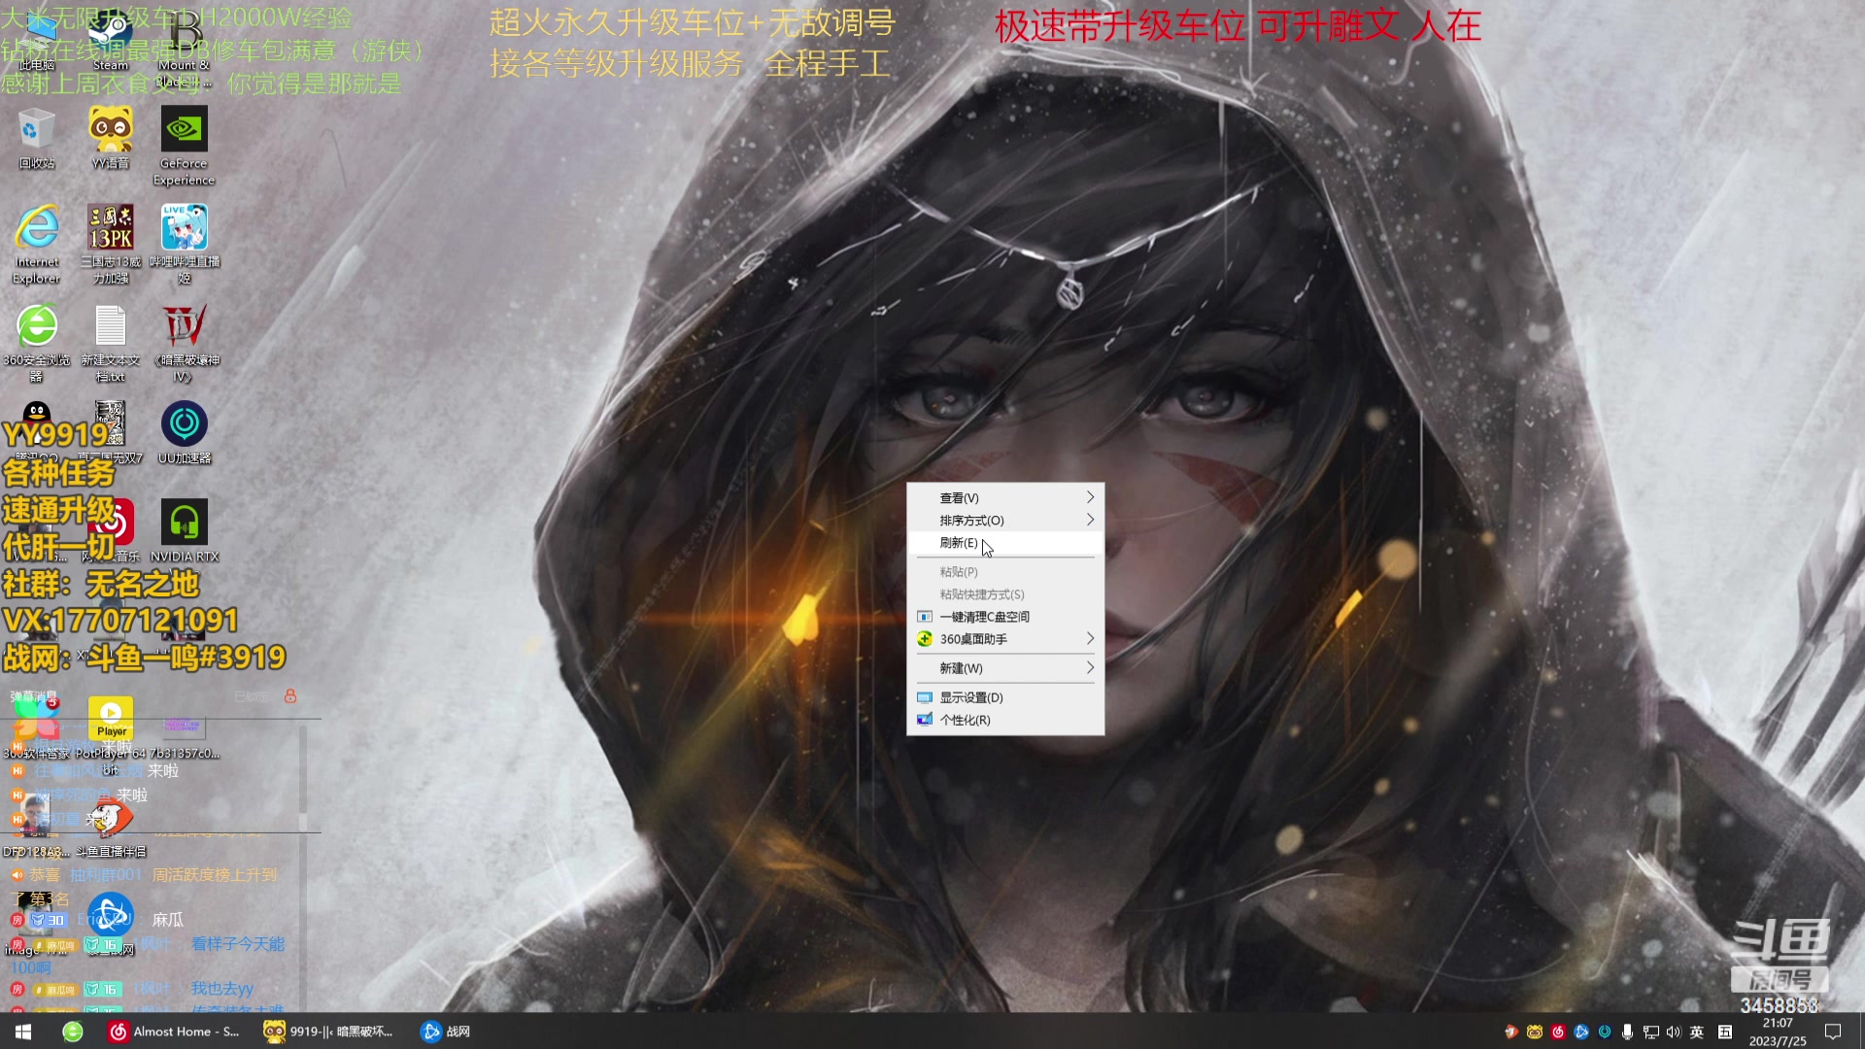Expand the arrow next to 排序方式(O)
The height and width of the screenshot is (1049, 1865).
(1090, 520)
